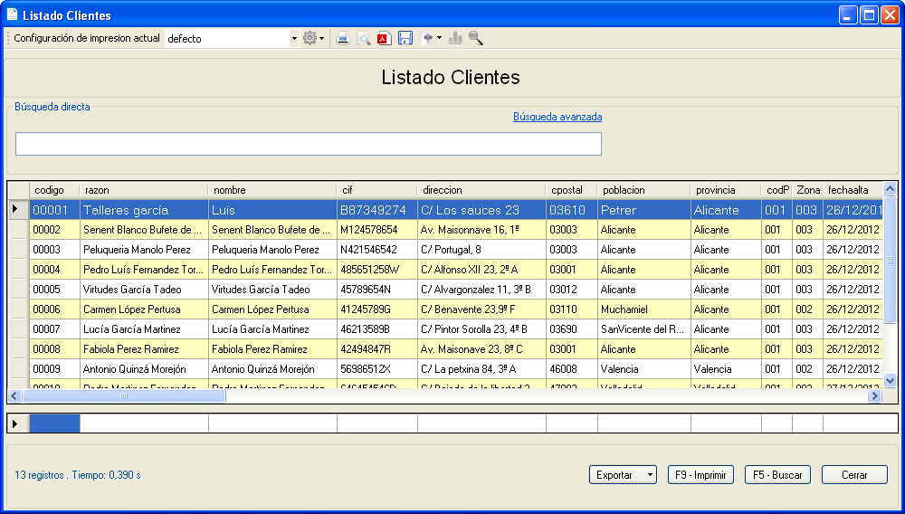
Task: Expand the Exportar dropdown button
Action: (x=648, y=474)
